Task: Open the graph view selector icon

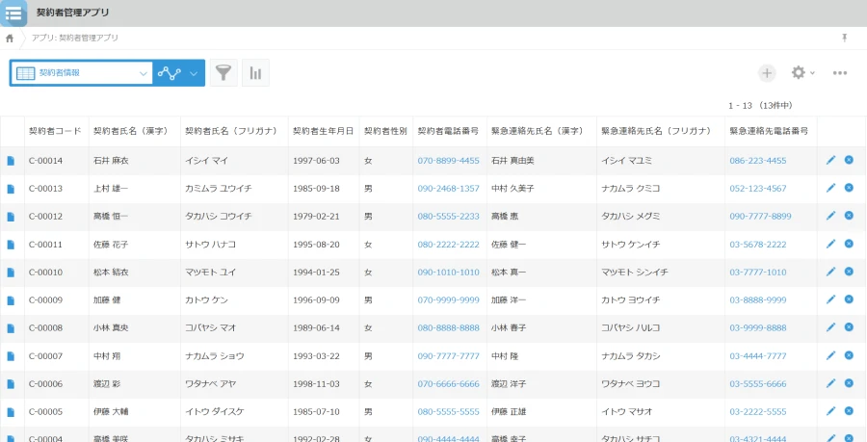Action: coord(170,73)
